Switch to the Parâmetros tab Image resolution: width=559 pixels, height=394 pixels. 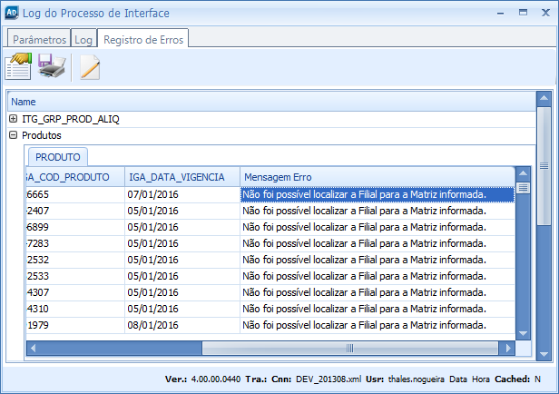click(x=39, y=39)
